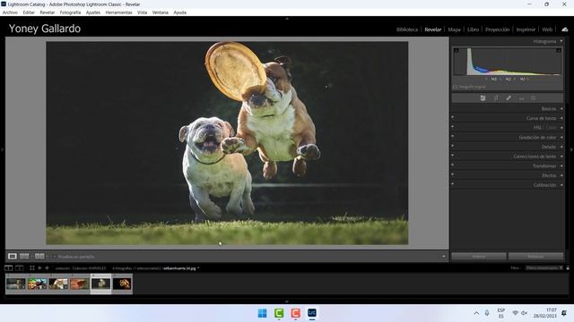574x322 pixels.
Task: Open the filter preset dropdown in the filmstrip
Action: click(544, 268)
